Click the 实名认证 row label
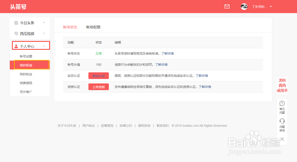This screenshot has height=162, width=297. coord(74,76)
